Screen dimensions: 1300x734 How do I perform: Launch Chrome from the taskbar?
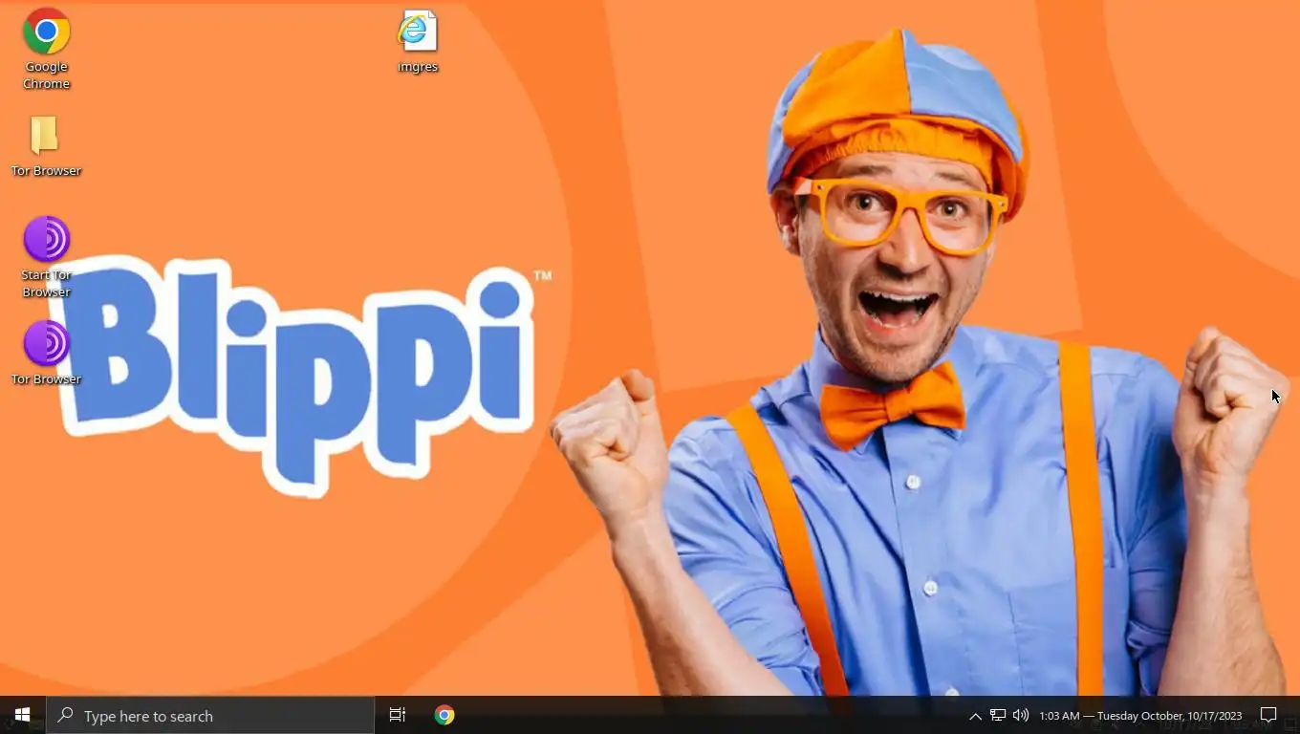pos(444,715)
